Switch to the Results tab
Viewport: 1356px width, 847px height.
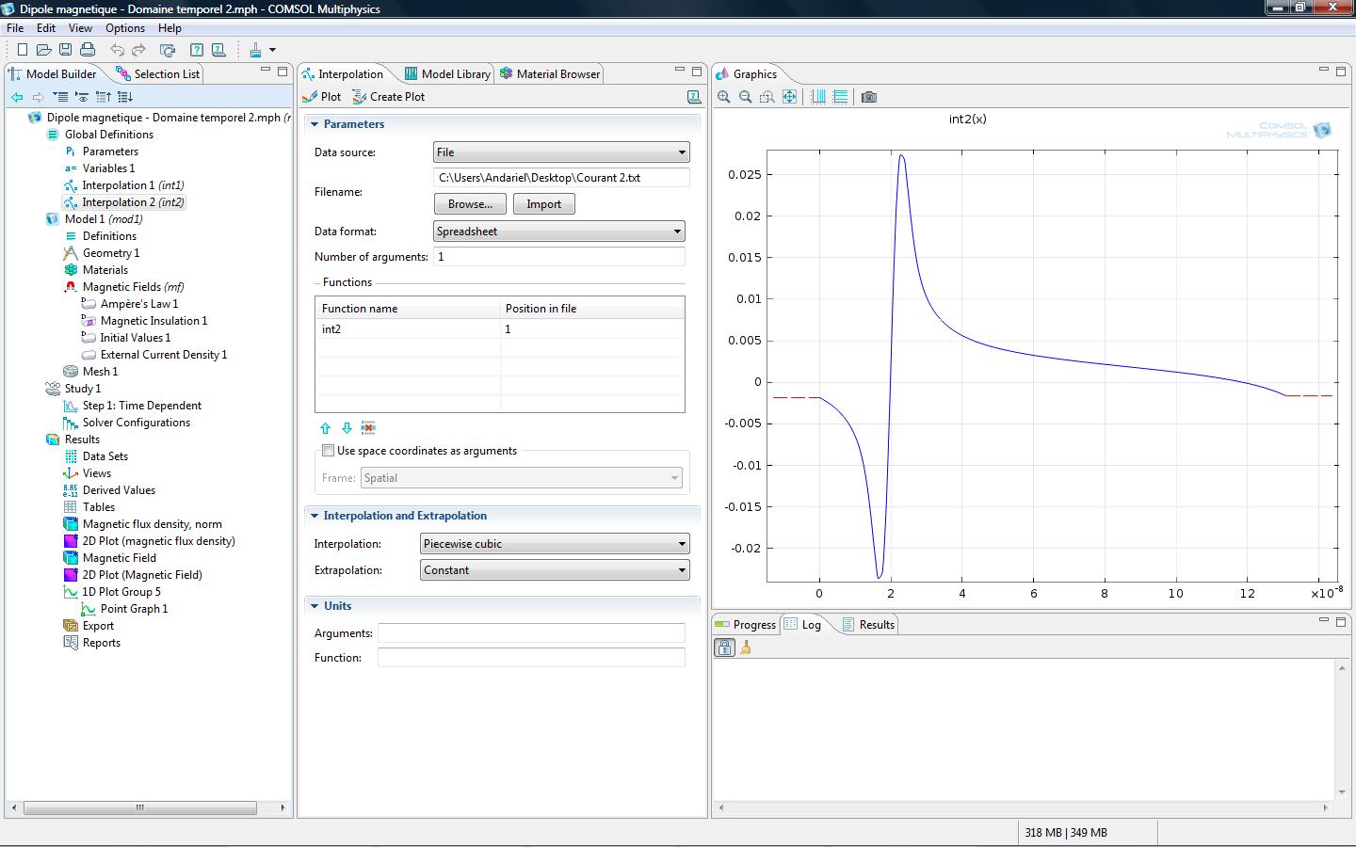(x=868, y=625)
